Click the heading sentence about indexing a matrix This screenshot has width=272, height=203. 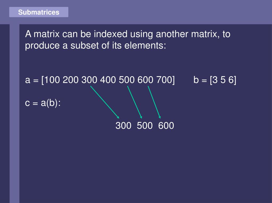click(128, 40)
